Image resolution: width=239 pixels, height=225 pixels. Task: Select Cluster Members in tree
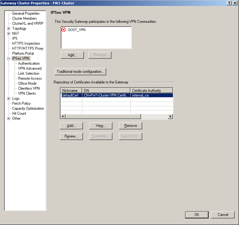point(24,18)
